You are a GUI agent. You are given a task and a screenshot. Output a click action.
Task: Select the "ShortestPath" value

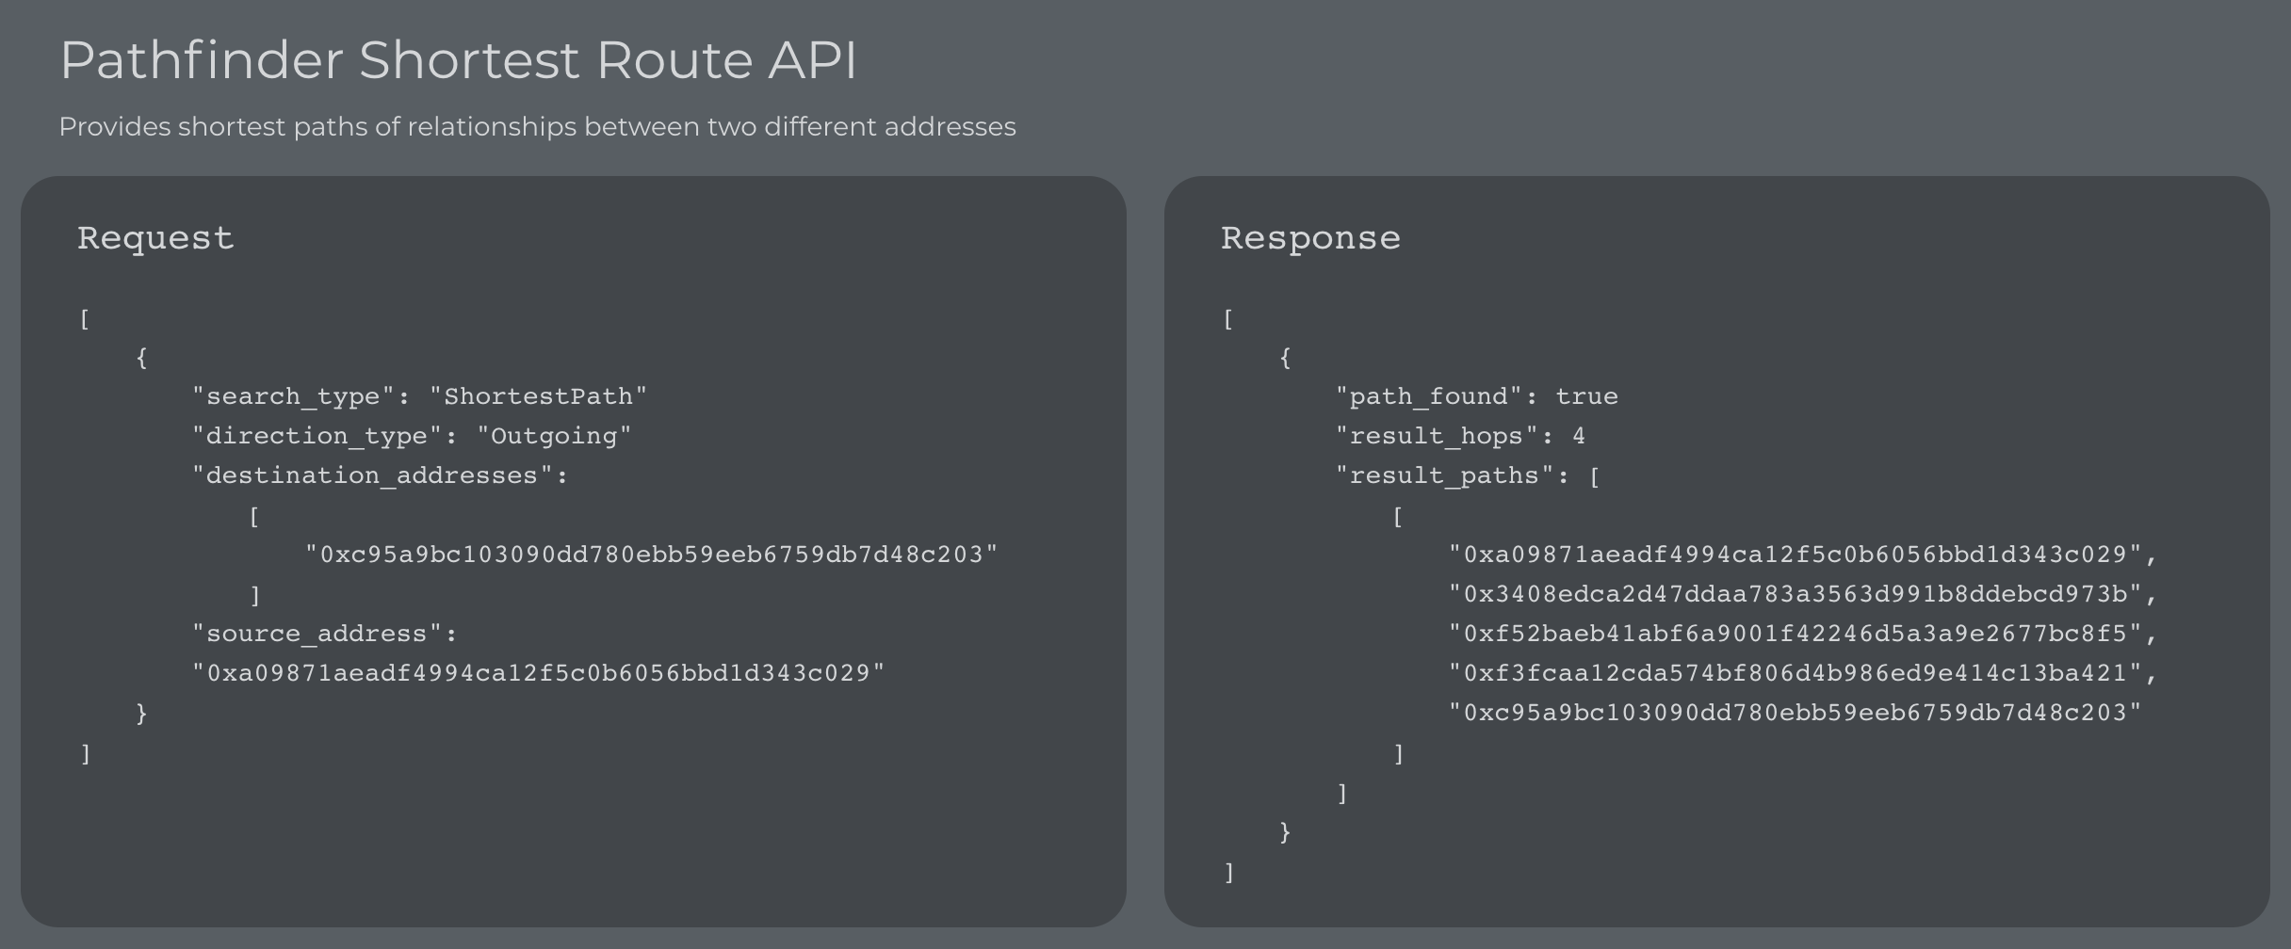[x=538, y=396]
